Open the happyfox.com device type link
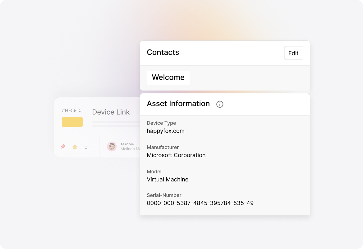The width and height of the screenshot is (363, 249). point(166,131)
